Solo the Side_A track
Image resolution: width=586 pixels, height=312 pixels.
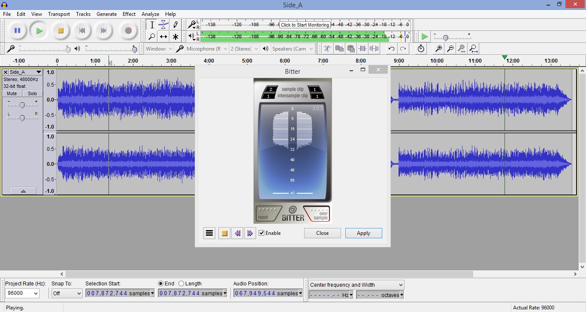click(33, 93)
